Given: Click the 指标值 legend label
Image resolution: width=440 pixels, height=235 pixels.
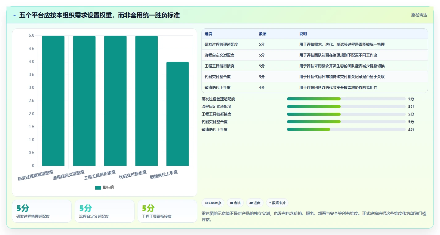Looking at the screenshot, I should pyautogui.click(x=108, y=187).
